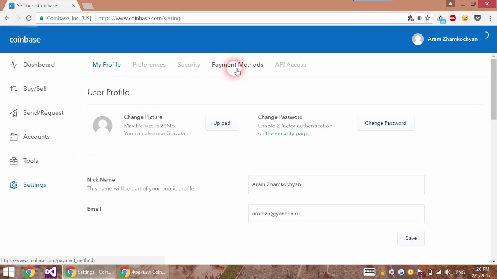The height and width of the screenshot is (279, 497).
Task: Open the Send/Request paper plane icon
Action: (x=14, y=113)
